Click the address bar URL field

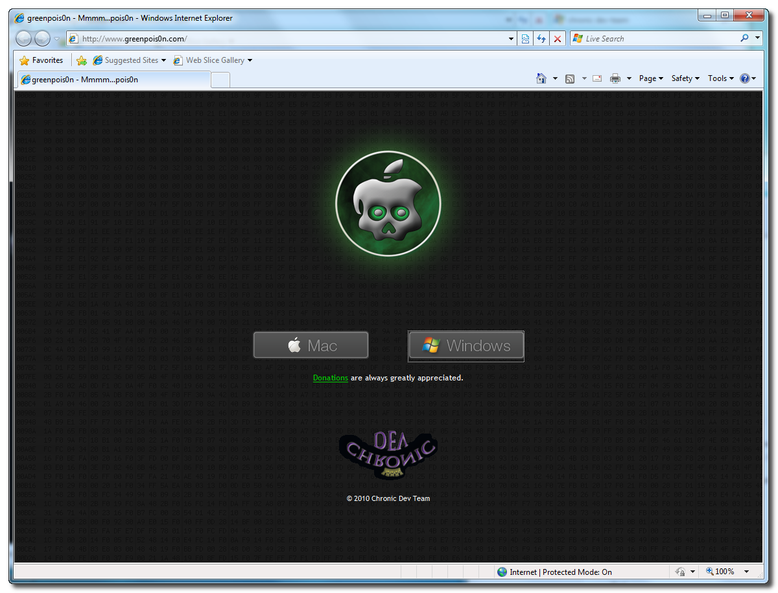coord(292,39)
